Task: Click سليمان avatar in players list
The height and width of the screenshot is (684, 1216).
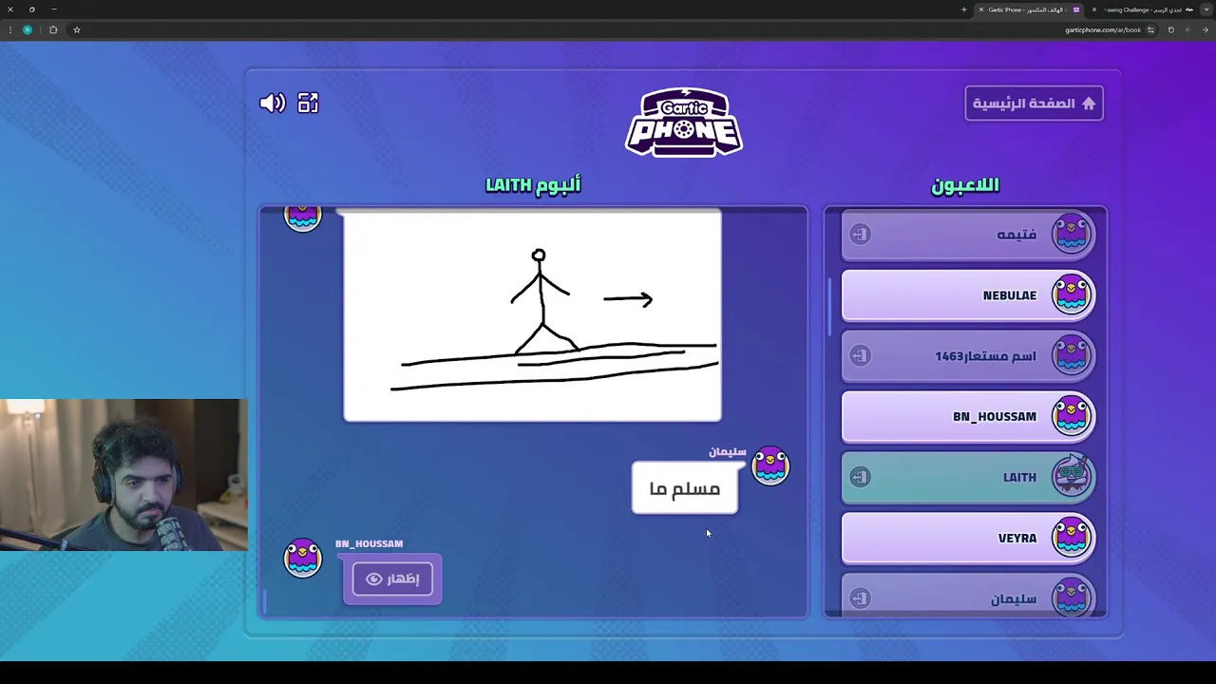Action: [1072, 597]
